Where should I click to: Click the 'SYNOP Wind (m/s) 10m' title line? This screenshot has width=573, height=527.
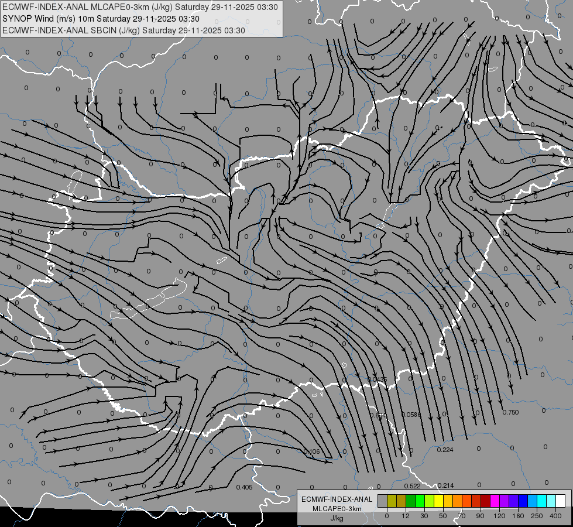(48, 19)
